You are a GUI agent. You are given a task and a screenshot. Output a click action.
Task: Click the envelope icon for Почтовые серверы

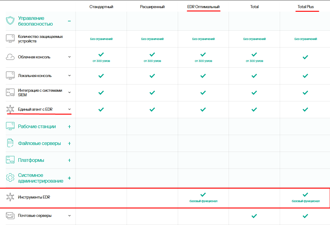click(x=10, y=216)
